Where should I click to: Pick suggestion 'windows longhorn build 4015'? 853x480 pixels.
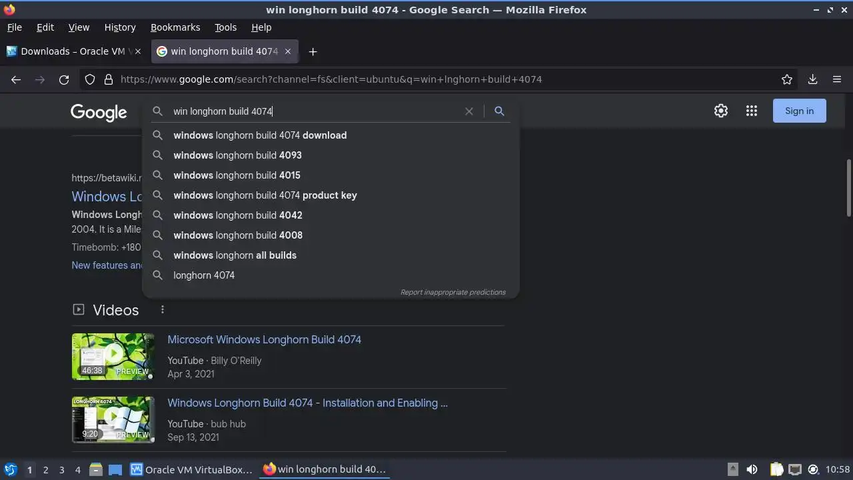(x=331, y=175)
